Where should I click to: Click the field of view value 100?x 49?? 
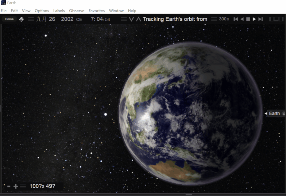click(x=42, y=186)
